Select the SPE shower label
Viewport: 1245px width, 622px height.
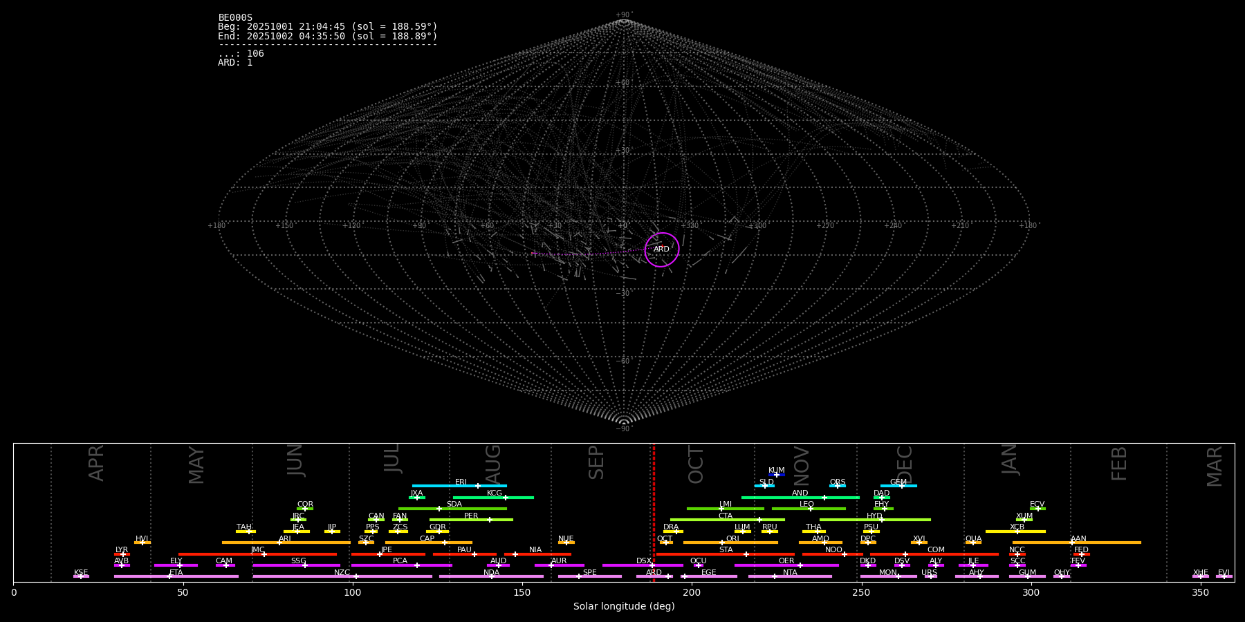coord(590,573)
